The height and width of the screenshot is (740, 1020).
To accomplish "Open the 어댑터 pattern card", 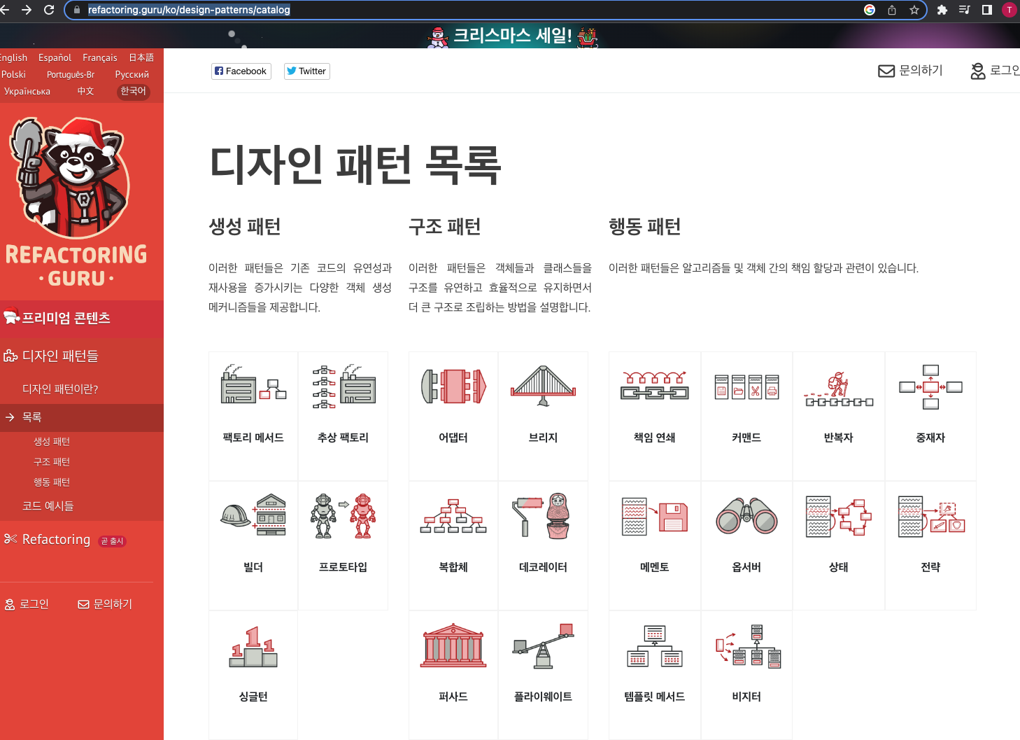I will tap(453, 416).
